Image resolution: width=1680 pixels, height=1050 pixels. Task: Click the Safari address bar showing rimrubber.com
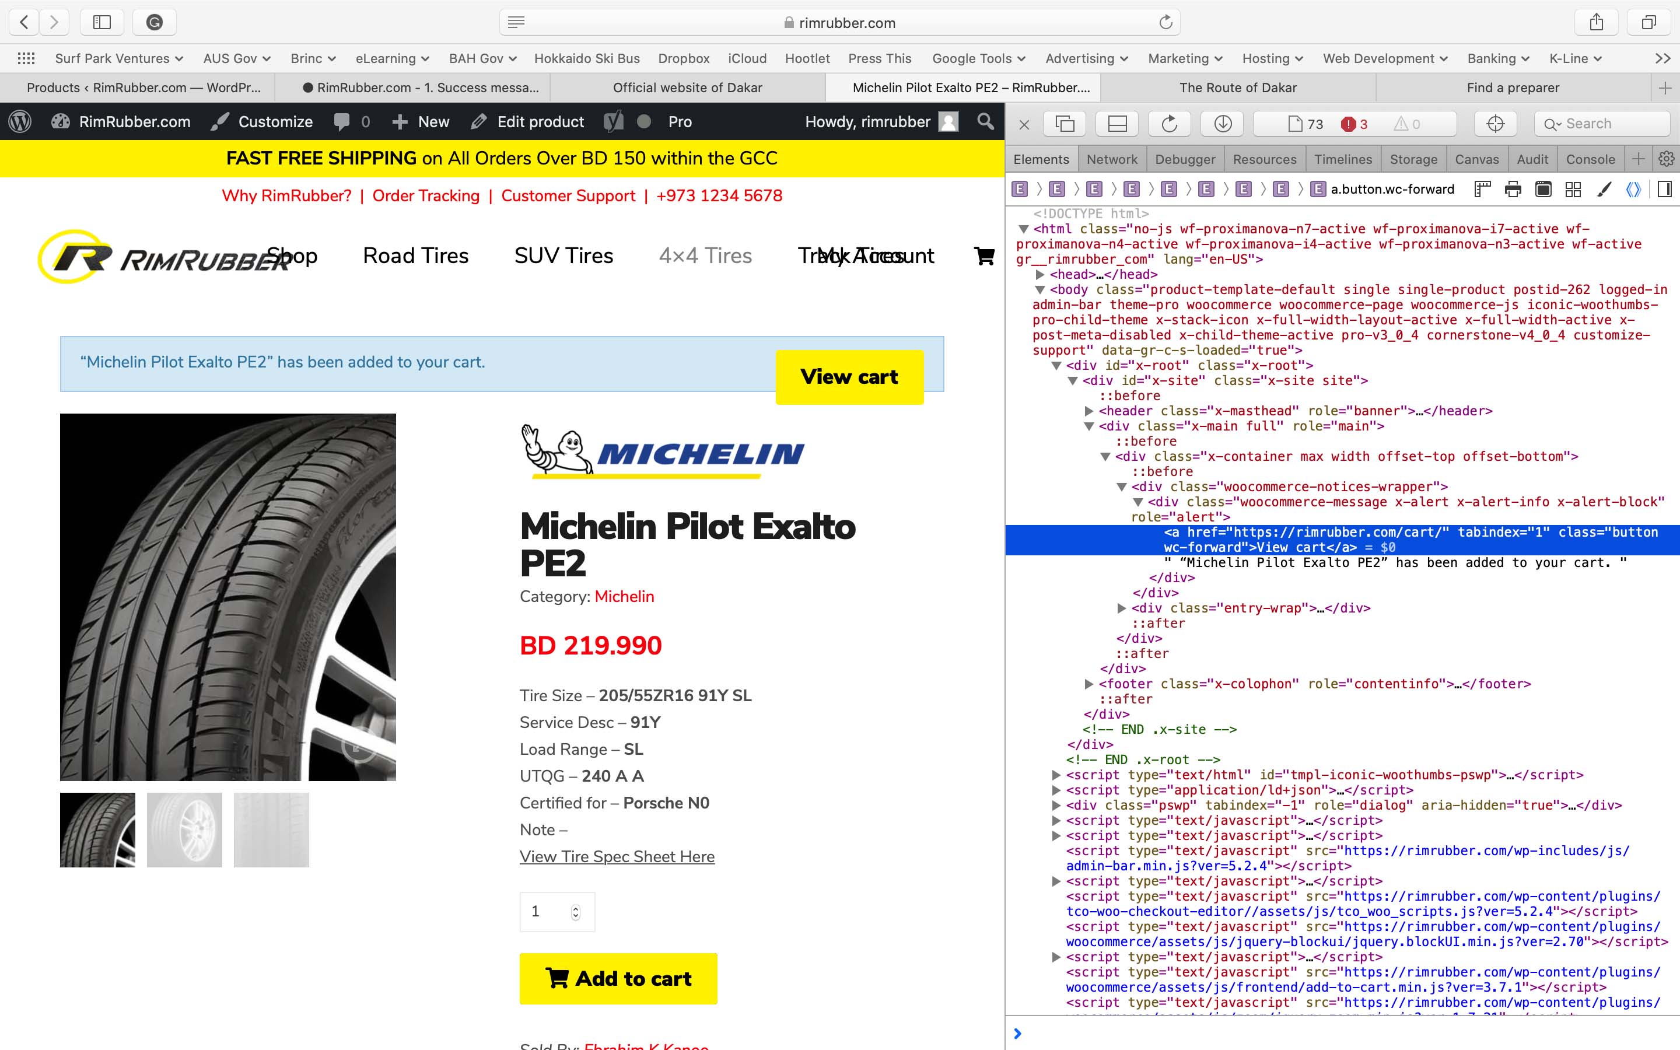tap(839, 22)
